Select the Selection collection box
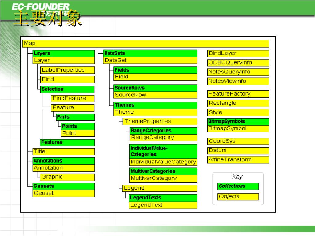Screen dimensions: 315x236 click(67, 89)
